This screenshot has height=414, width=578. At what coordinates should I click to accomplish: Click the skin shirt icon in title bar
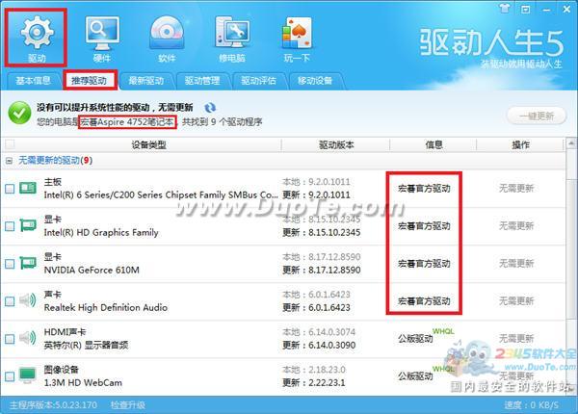pyautogui.click(x=505, y=8)
